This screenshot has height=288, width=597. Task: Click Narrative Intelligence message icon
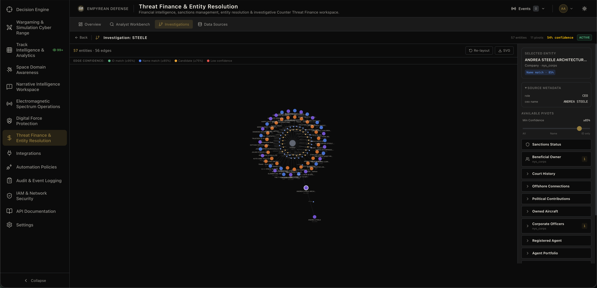[x=9, y=87]
